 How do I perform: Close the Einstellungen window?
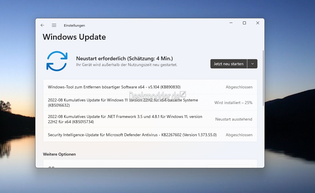(258, 23)
